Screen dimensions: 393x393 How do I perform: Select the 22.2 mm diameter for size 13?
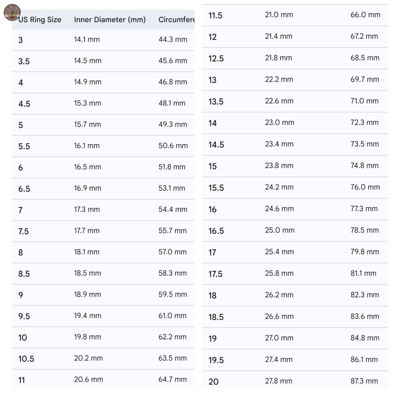pos(279,79)
